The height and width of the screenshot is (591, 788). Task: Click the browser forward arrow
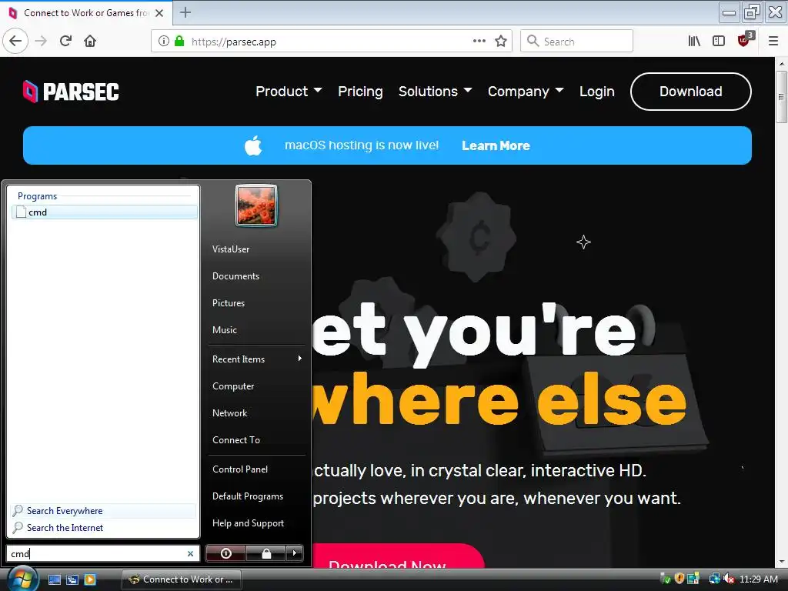41,41
